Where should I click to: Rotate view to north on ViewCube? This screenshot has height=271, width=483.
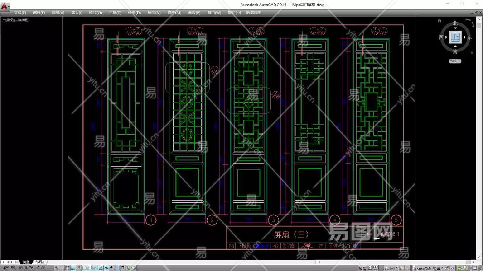tap(455, 23)
